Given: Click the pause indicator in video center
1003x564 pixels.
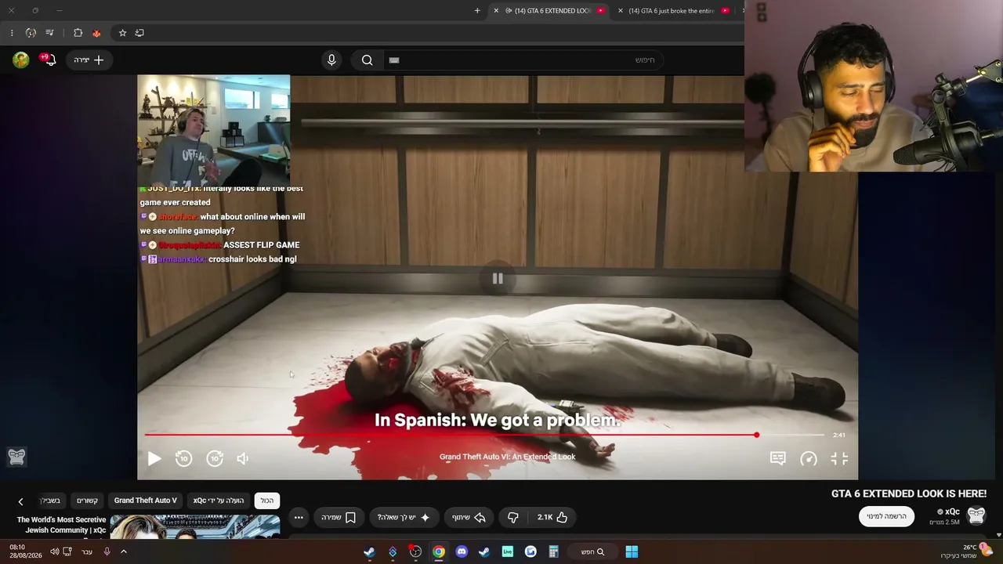Looking at the screenshot, I should [x=498, y=278].
